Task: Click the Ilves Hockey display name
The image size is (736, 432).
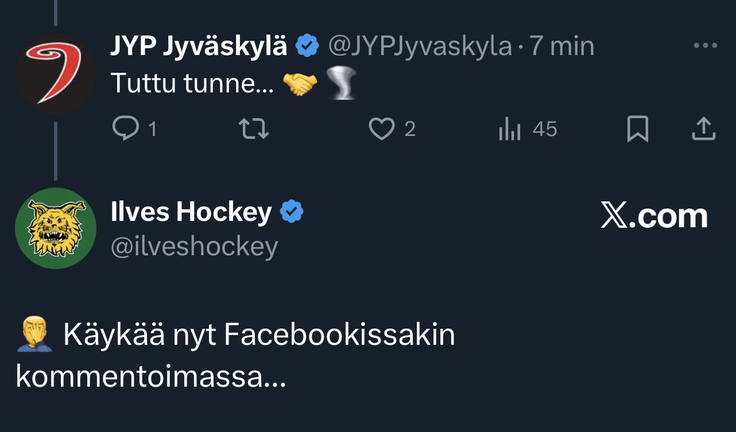Action: point(191,212)
